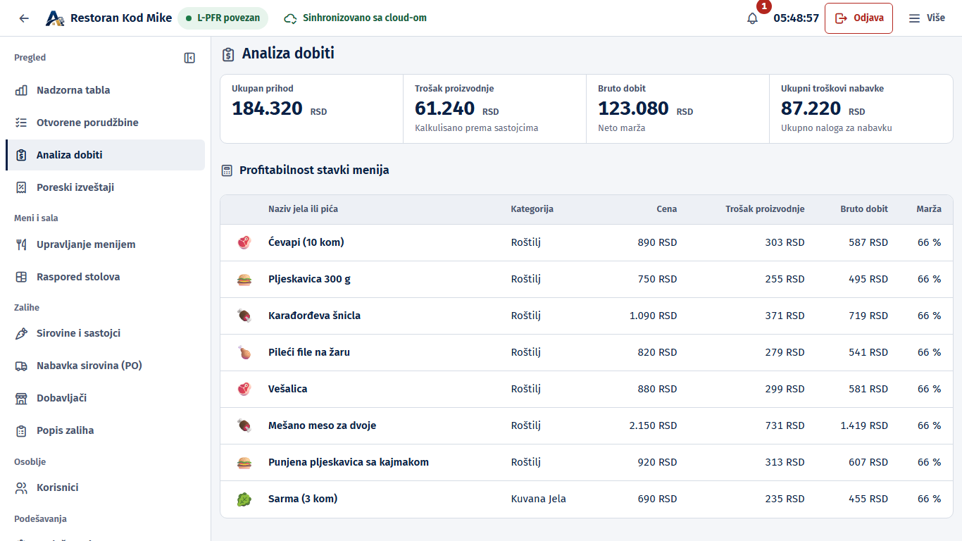Click the 05:48:57 clock display
The width and height of the screenshot is (962, 541).
pos(796,18)
